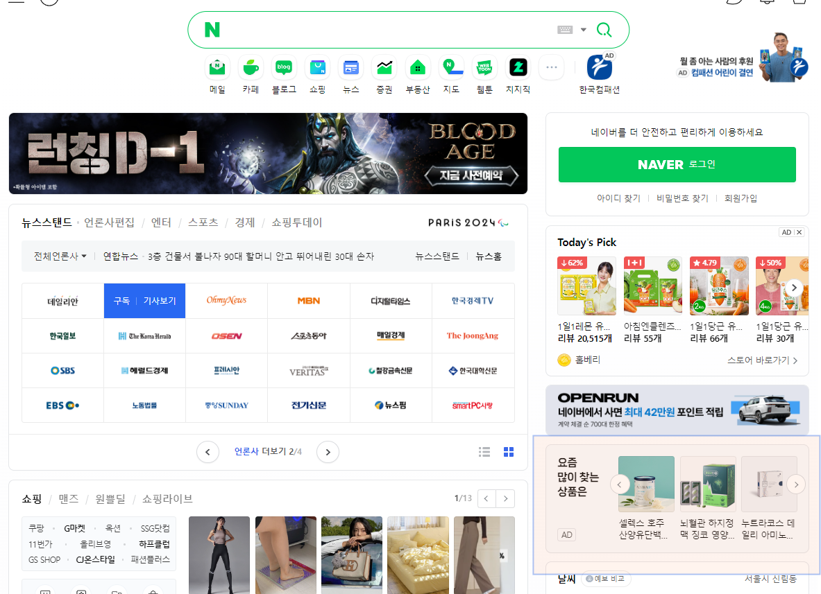This screenshot has height=594, width=821.
Task: Open The JoongAng press logo
Action: click(x=473, y=335)
